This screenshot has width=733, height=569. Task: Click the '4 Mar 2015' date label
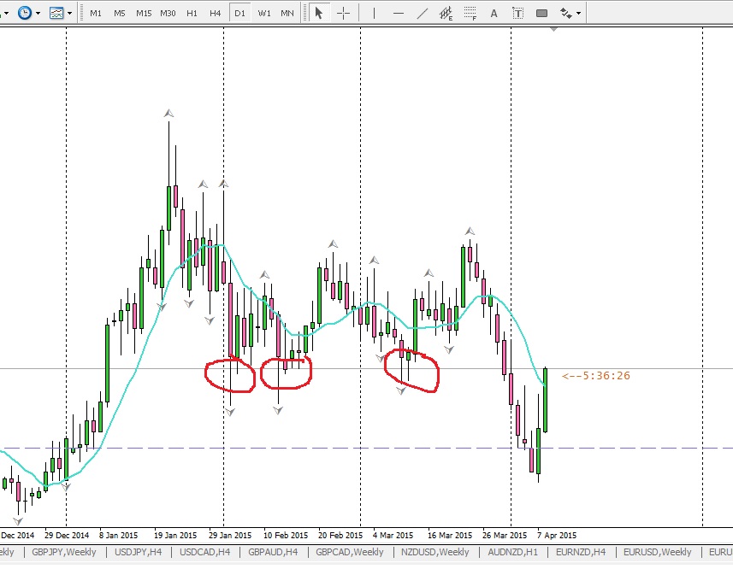(x=393, y=535)
